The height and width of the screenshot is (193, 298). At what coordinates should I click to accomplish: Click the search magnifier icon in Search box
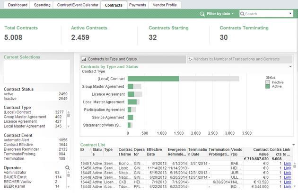(x=242, y=14)
